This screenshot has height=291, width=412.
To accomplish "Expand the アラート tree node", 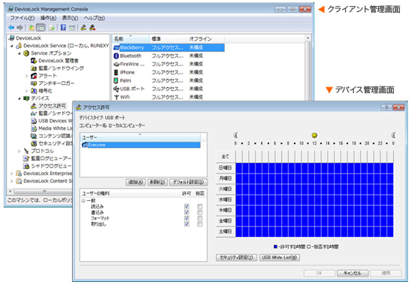I will click(x=27, y=76).
